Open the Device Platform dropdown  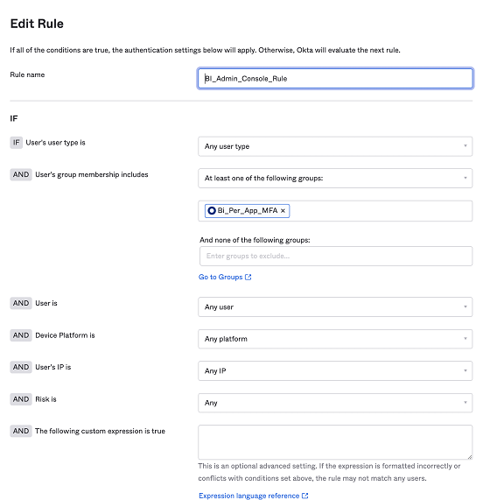click(x=335, y=339)
